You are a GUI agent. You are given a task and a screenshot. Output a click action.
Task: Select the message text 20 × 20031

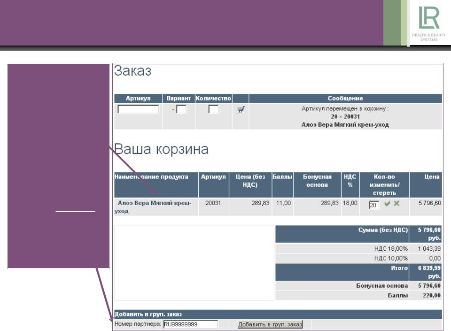click(x=345, y=116)
